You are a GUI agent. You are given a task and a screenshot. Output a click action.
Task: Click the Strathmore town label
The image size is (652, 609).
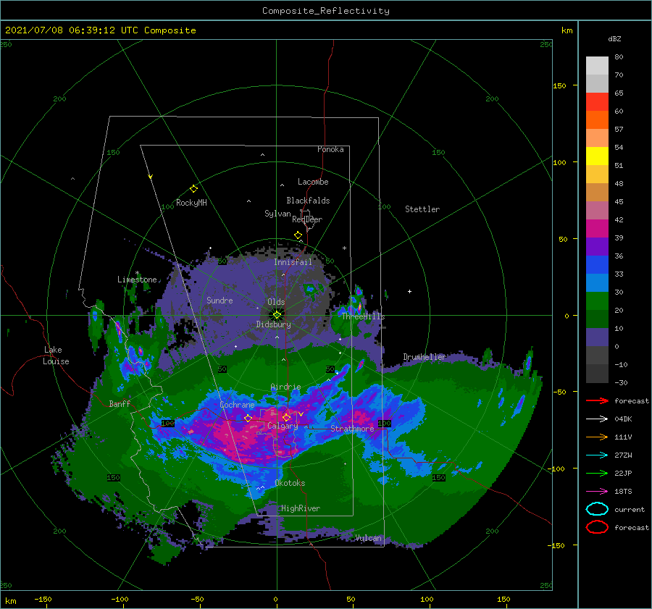(352, 429)
